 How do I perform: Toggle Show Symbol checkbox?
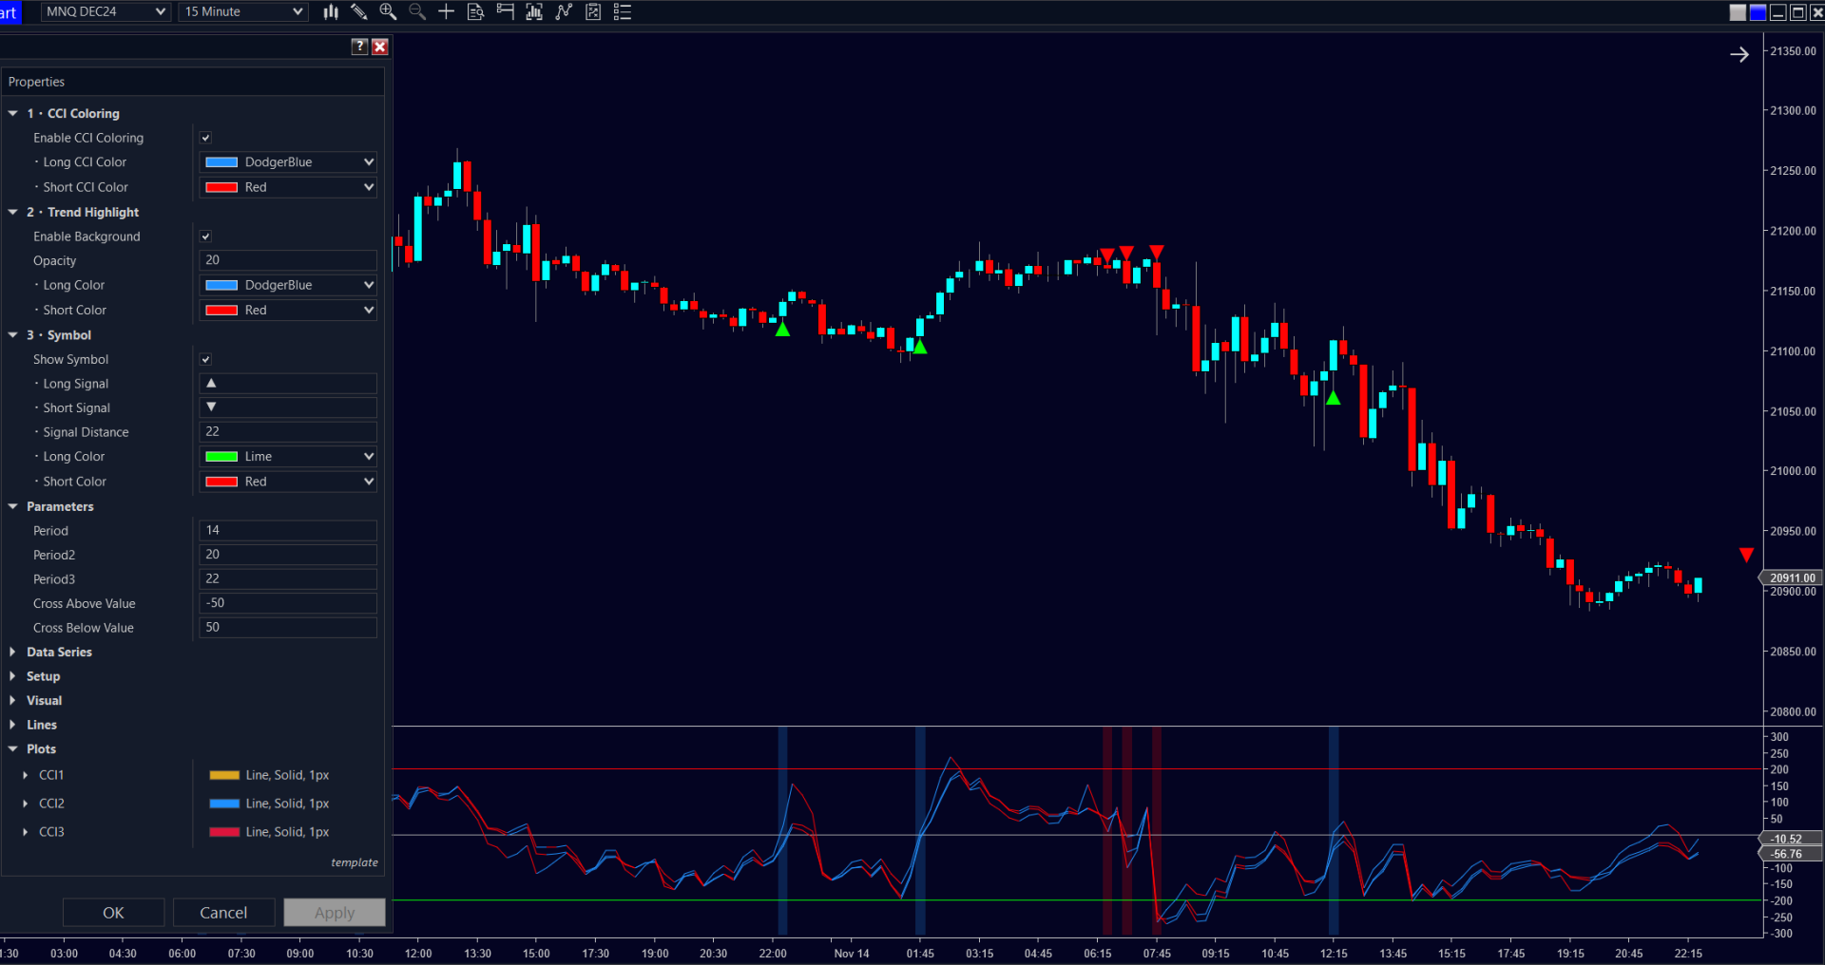click(x=205, y=359)
